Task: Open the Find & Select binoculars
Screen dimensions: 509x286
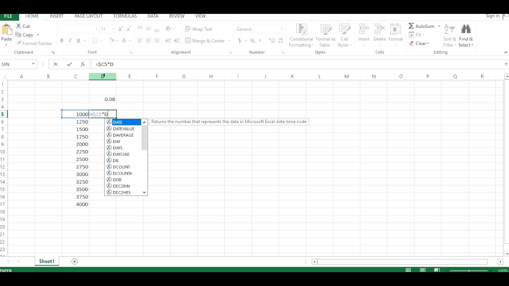Action: pyautogui.click(x=466, y=35)
